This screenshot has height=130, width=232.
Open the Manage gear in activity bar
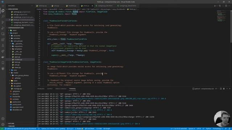click(x=3, y=124)
